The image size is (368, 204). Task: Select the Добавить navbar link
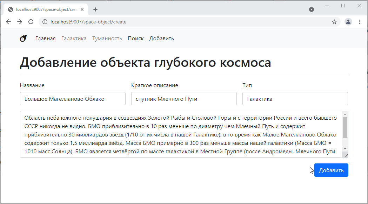[x=161, y=38]
